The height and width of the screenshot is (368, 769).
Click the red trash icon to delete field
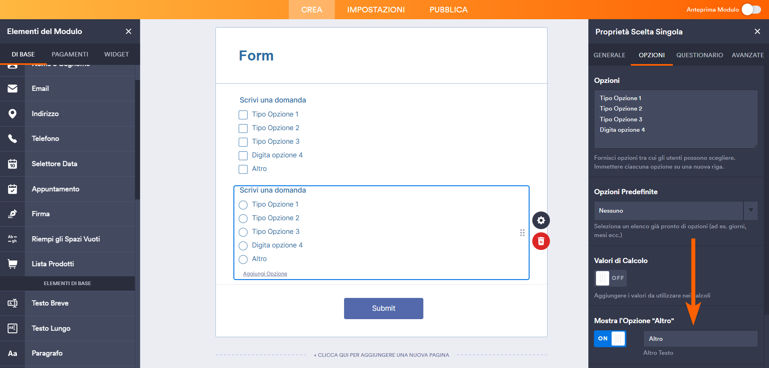pos(541,241)
